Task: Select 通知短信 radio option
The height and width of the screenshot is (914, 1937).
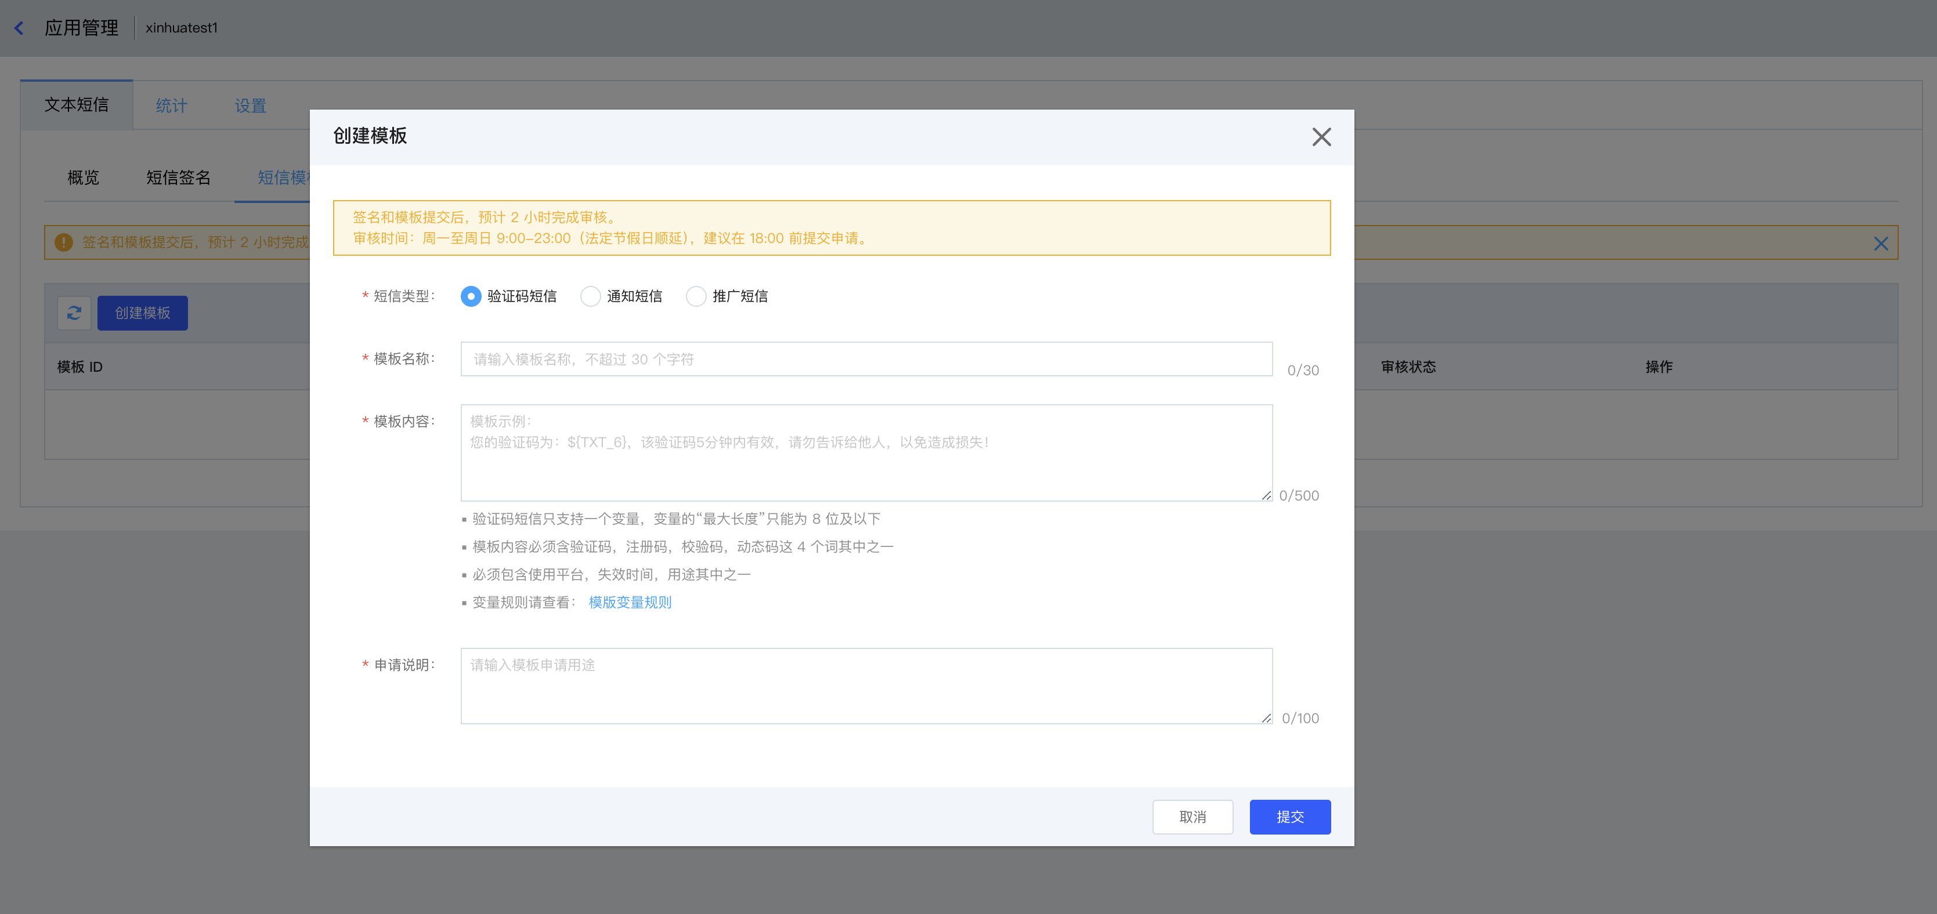Action: tap(590, 296)
